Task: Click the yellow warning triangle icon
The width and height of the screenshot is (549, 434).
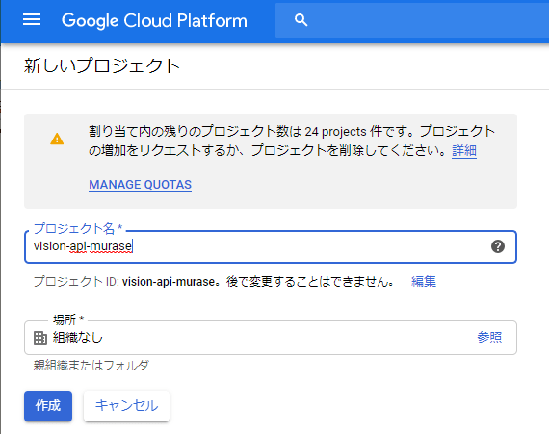Action: (x=57, y=139)
